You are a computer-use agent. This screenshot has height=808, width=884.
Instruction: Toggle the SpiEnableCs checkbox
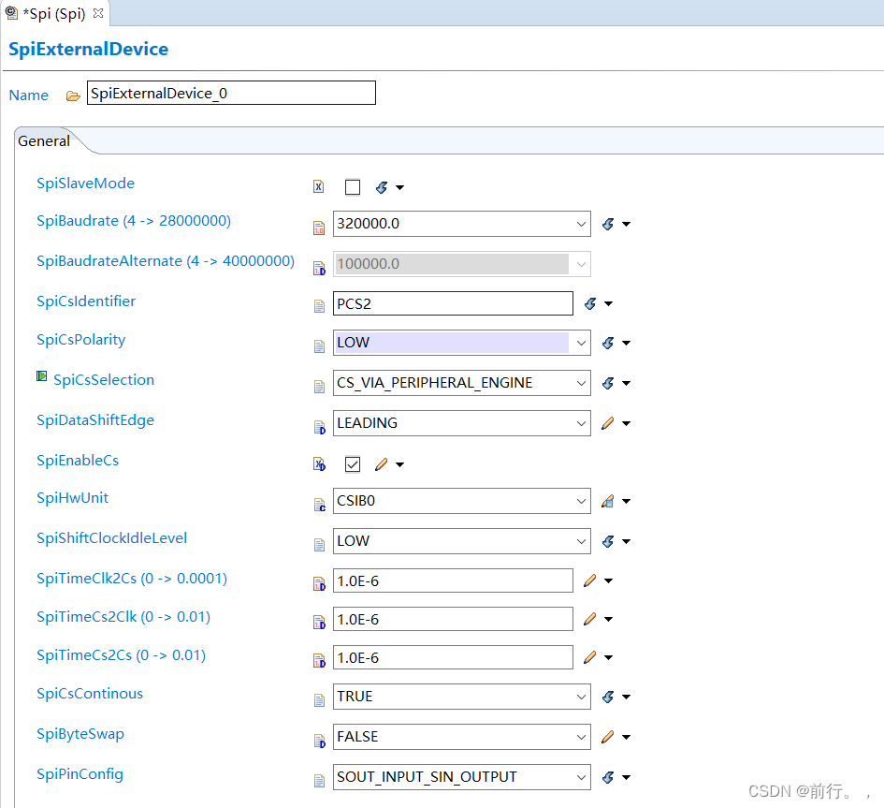coord(353,464)
